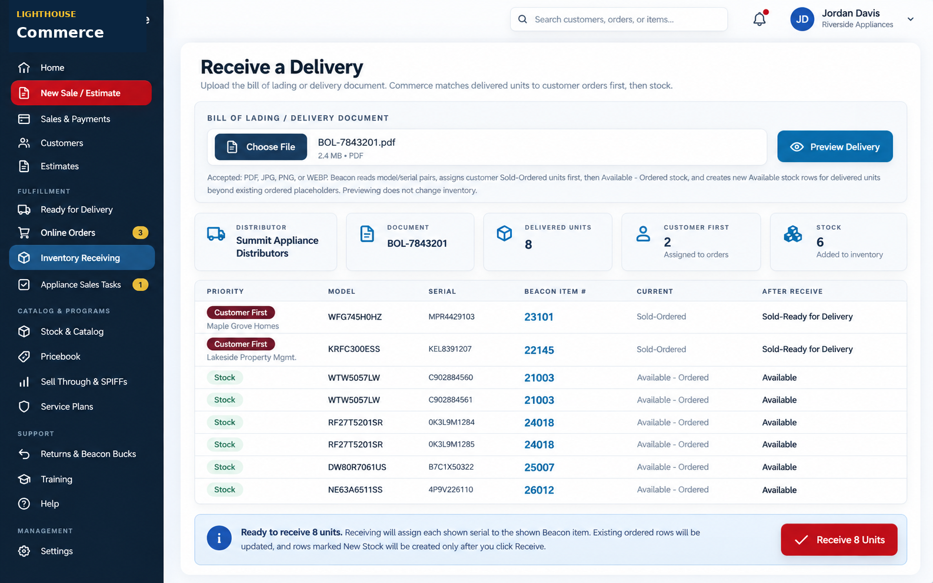The height and width of the screenshot is (583, 933).
Task: Open Beacon item 22145 link
Action: (x=539, y=350)
